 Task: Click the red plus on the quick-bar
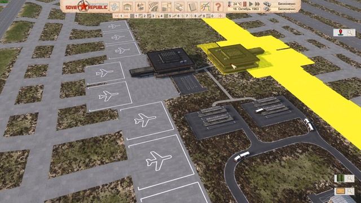point(221,16)
